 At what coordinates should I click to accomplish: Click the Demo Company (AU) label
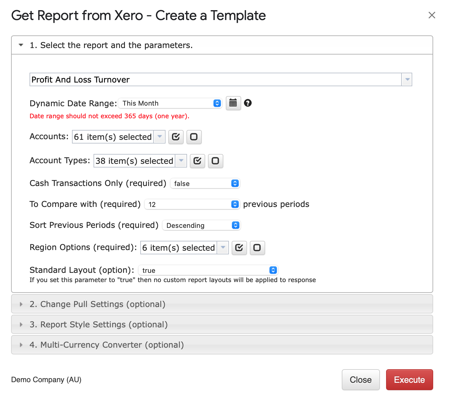click(46, 380)
